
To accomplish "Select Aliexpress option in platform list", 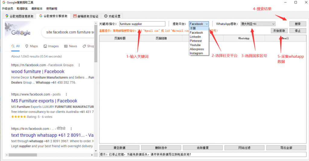I will coord(199,49).
